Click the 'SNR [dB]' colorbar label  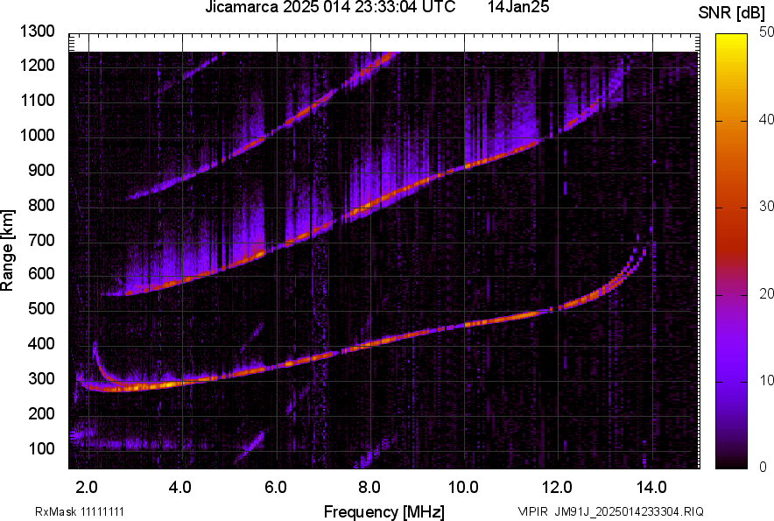pos(732,13)
